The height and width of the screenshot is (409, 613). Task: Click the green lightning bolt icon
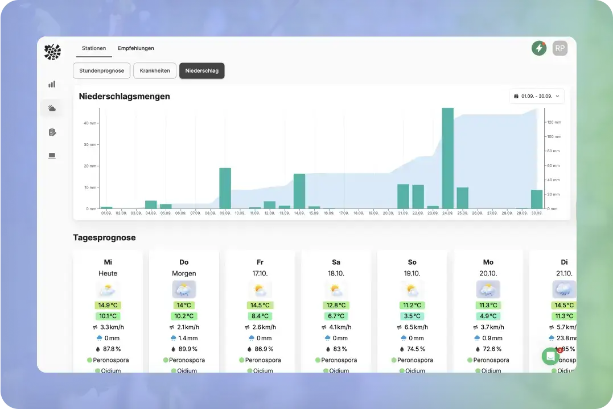tap(538, 49)
